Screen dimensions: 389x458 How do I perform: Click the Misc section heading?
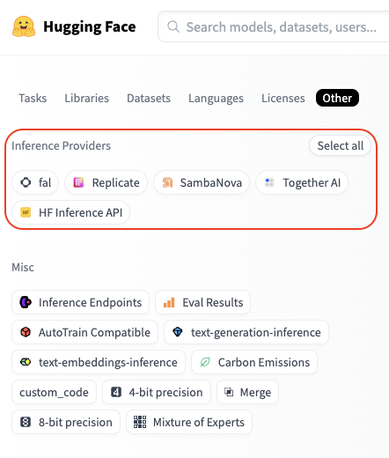click(x=23, y=267)
